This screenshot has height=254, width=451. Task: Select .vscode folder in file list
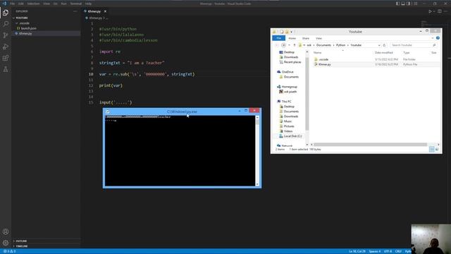[377, 59]
